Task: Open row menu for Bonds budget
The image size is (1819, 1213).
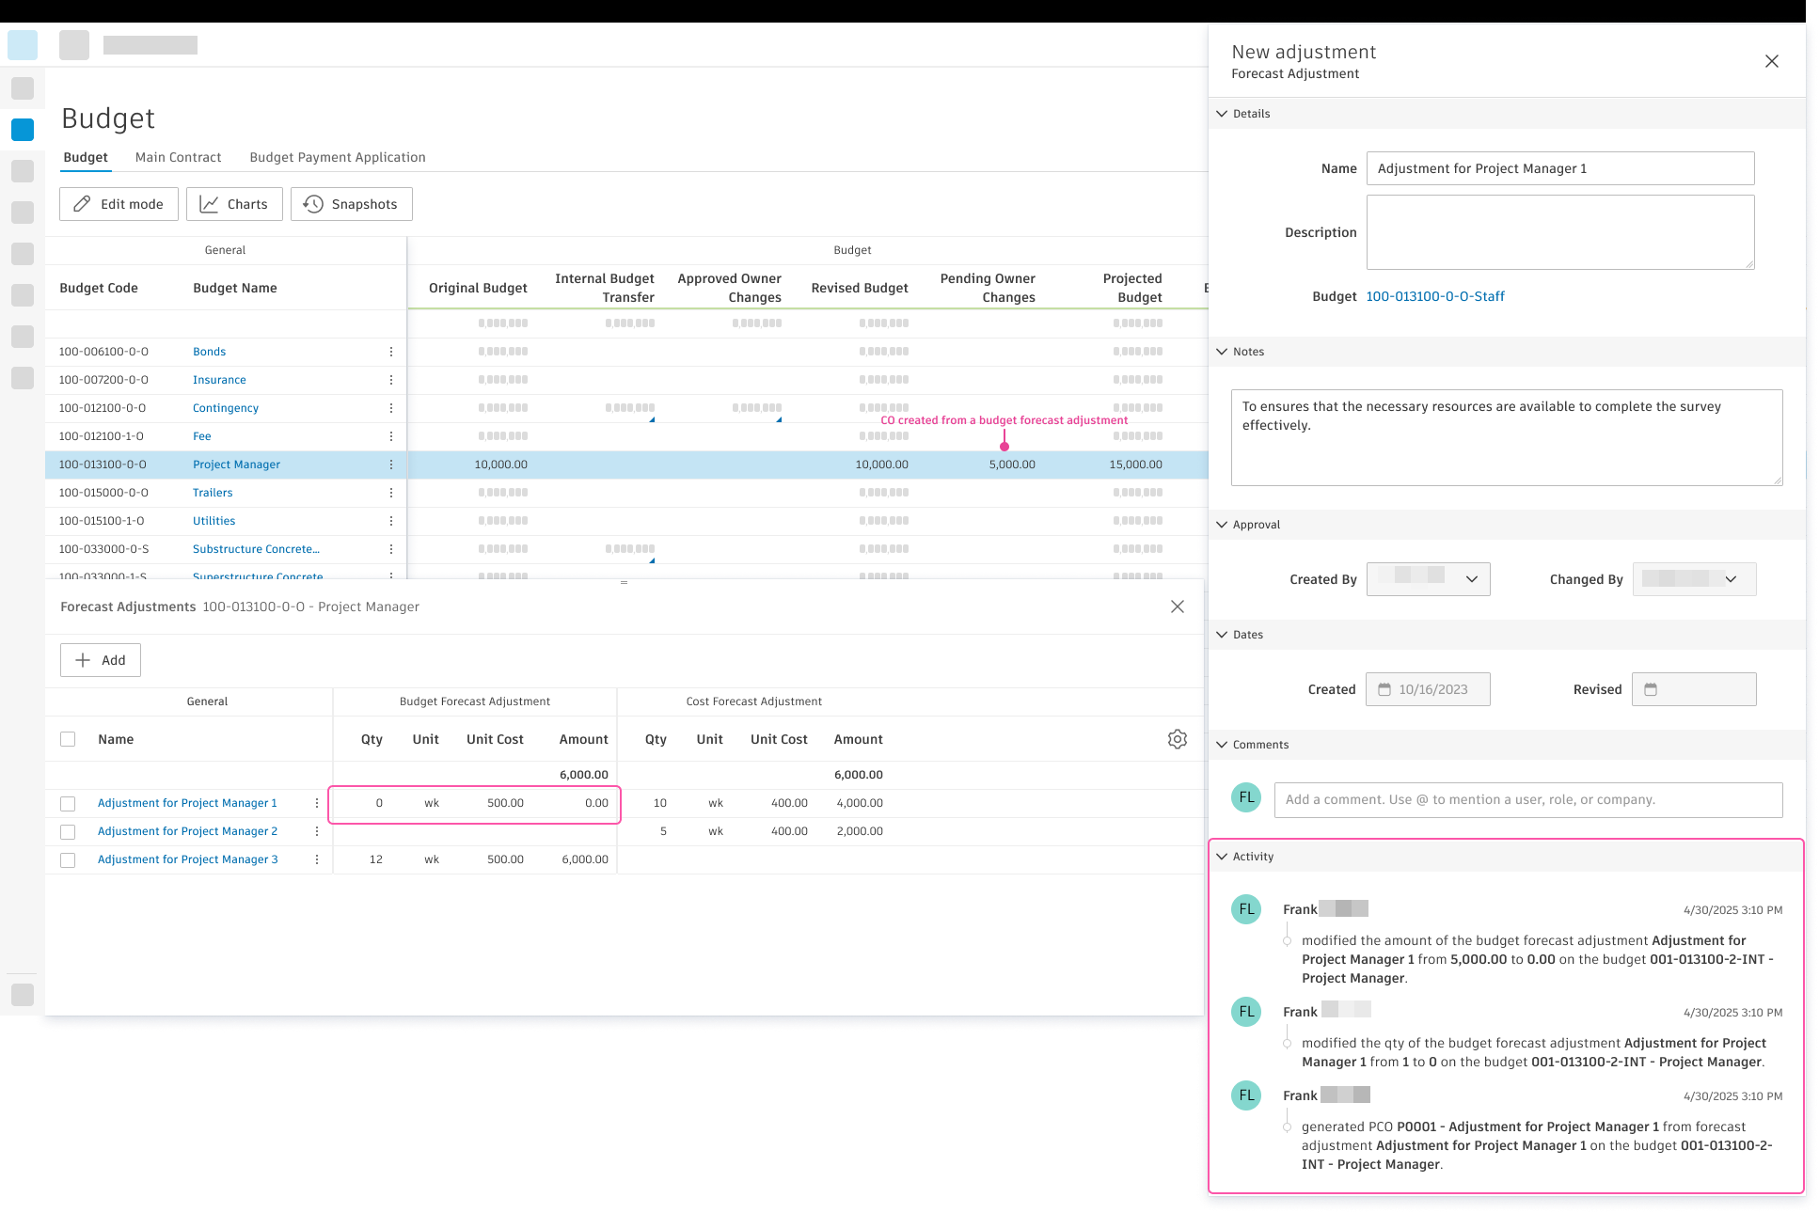Action: [x=391, y=352]
